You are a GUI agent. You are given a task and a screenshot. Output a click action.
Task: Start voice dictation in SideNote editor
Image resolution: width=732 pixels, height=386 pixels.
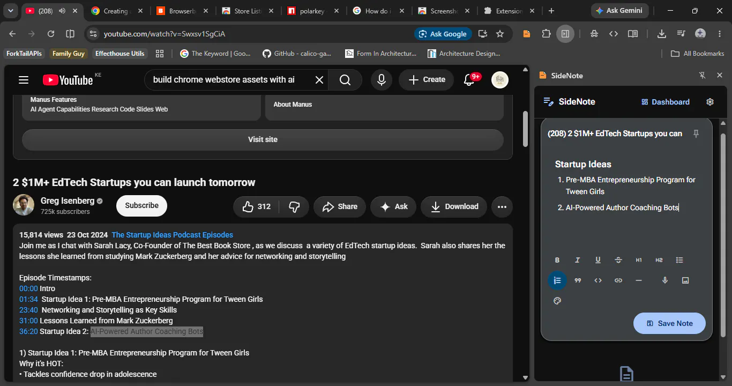[665, 280]
